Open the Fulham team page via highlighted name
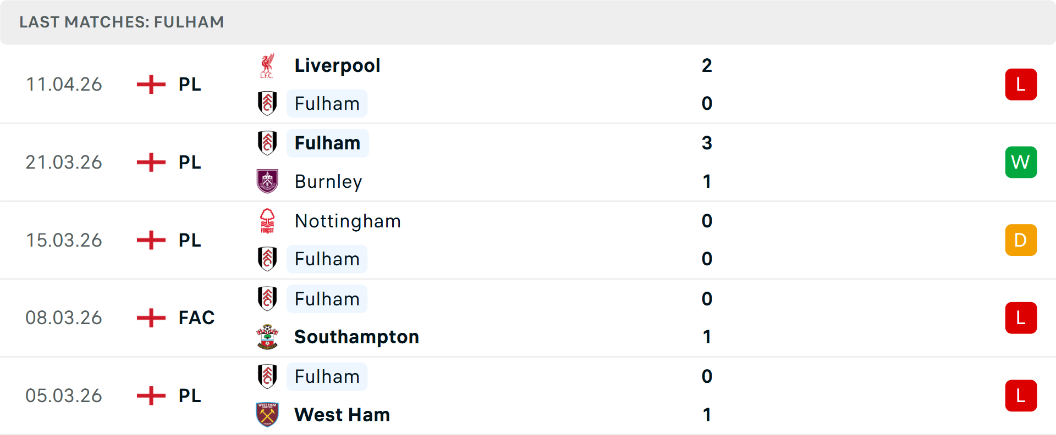This screenshot has height=435, width=1056. [327, 143]
